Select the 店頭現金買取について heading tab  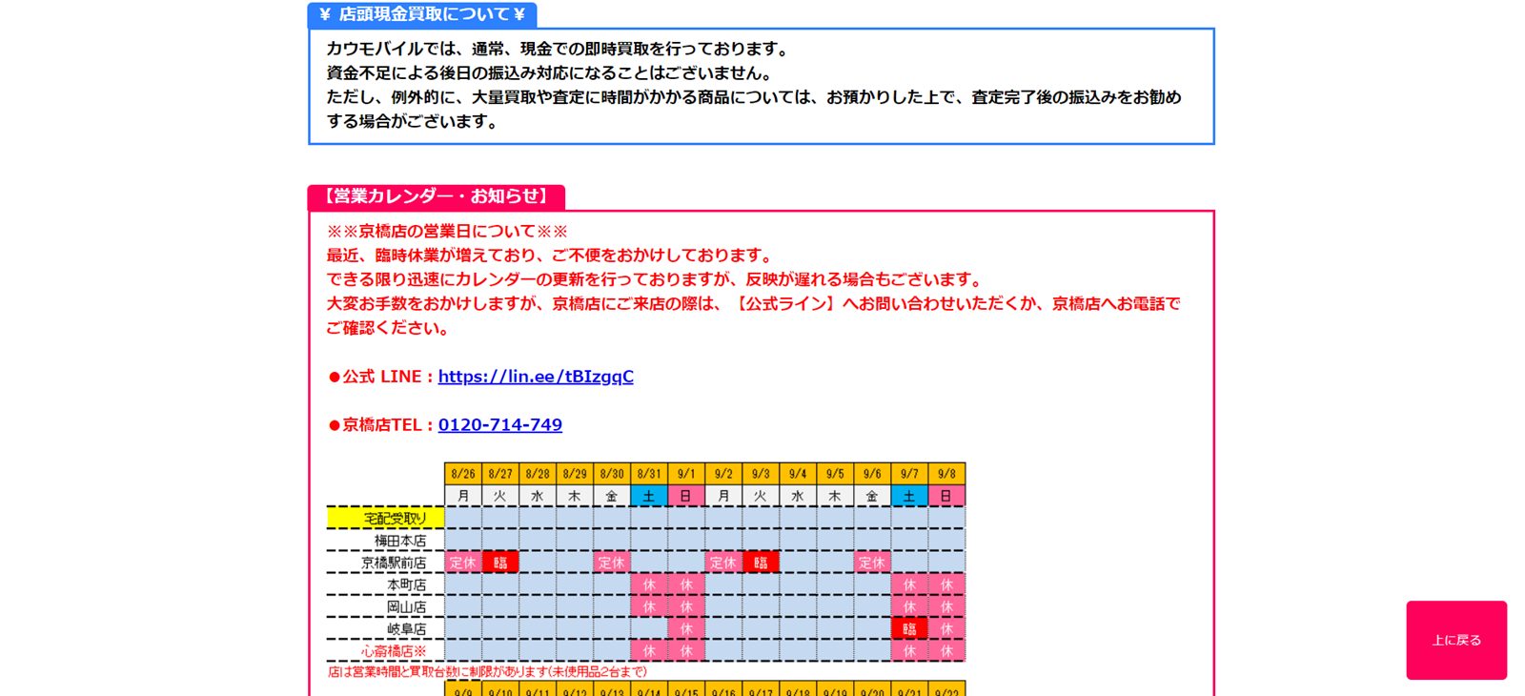pyautogui.click(x=422, y=14)
